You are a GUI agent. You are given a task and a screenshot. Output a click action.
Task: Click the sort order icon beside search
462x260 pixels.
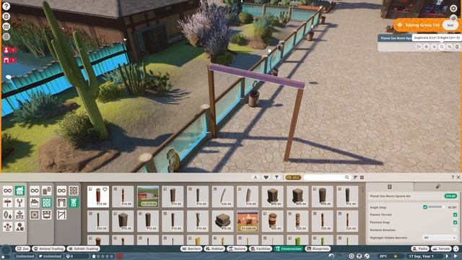[355, 177]
